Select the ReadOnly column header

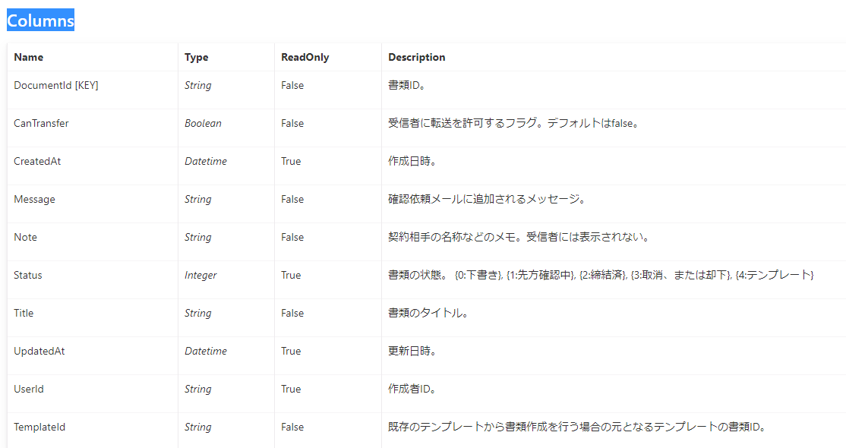point(305,57)
